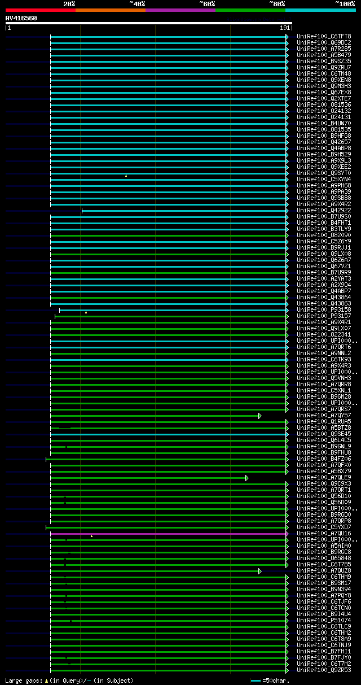Select the label UniRef100_A9X9L3
361x685 pixels.
click(x=324, y=160)
